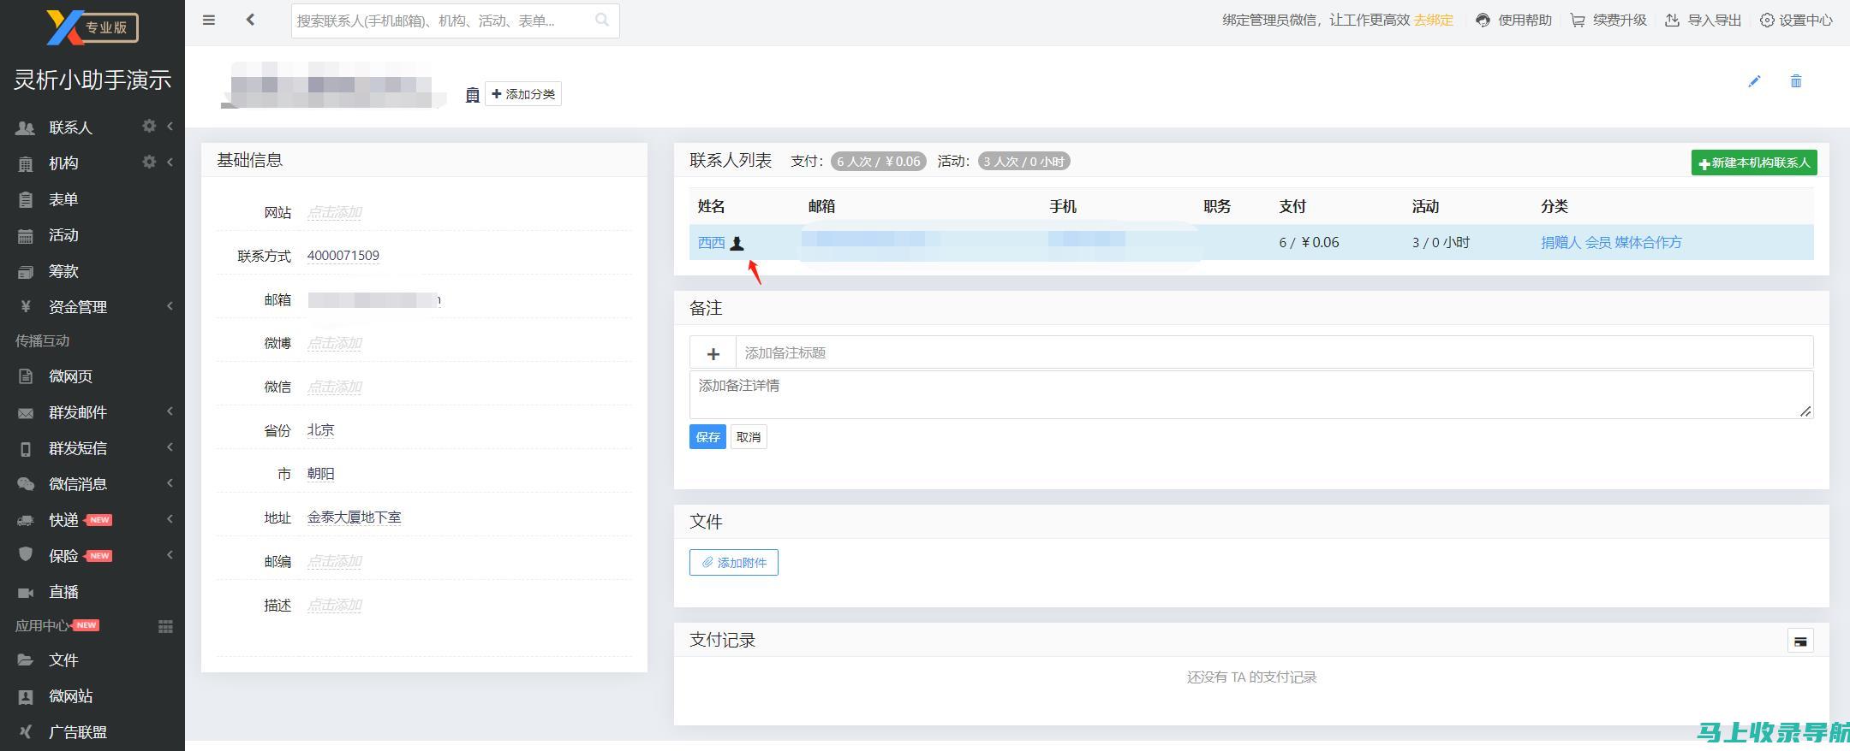This screenshot has width=1850, height=751.
Task: Click 捐赠人 category tag
Action: [1561, 243]
